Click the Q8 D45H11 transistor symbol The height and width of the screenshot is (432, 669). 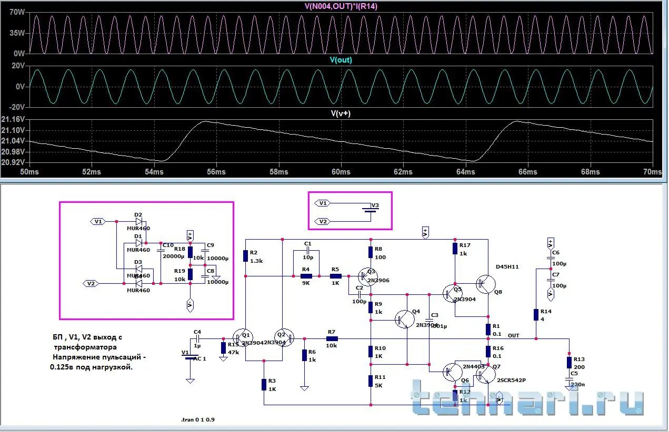(485, 284)
